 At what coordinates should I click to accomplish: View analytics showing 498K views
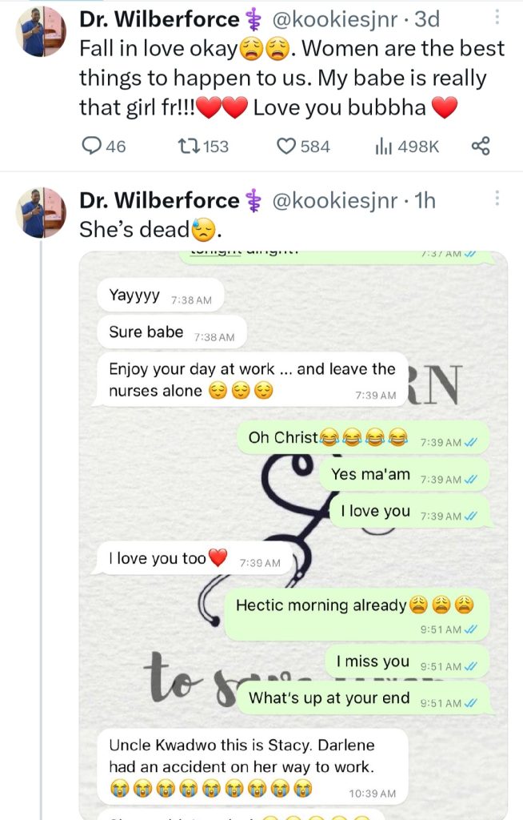point(383,146)
